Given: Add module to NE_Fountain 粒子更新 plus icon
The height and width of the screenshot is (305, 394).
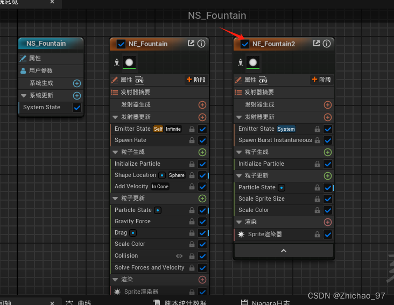Looking at the screenshot, I should 202,198.
